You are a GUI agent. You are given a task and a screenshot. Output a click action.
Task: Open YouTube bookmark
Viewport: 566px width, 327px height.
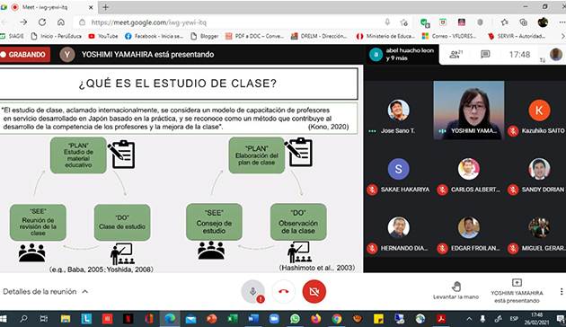[x=103, y=36]
